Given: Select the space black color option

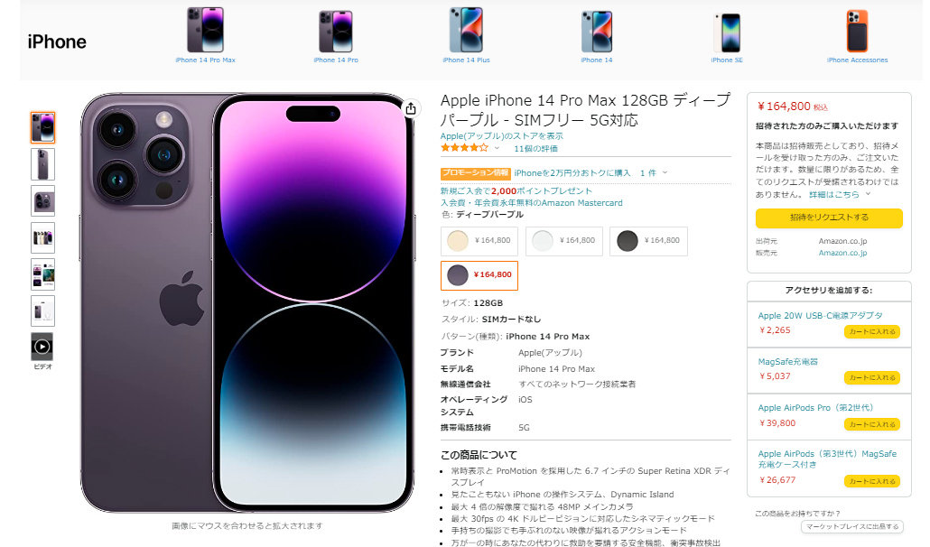Looking at the screenshot, I should (x=649, y=241).
